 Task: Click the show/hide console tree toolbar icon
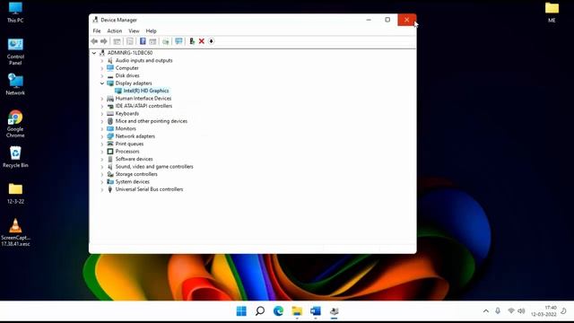tap(117, 41)
